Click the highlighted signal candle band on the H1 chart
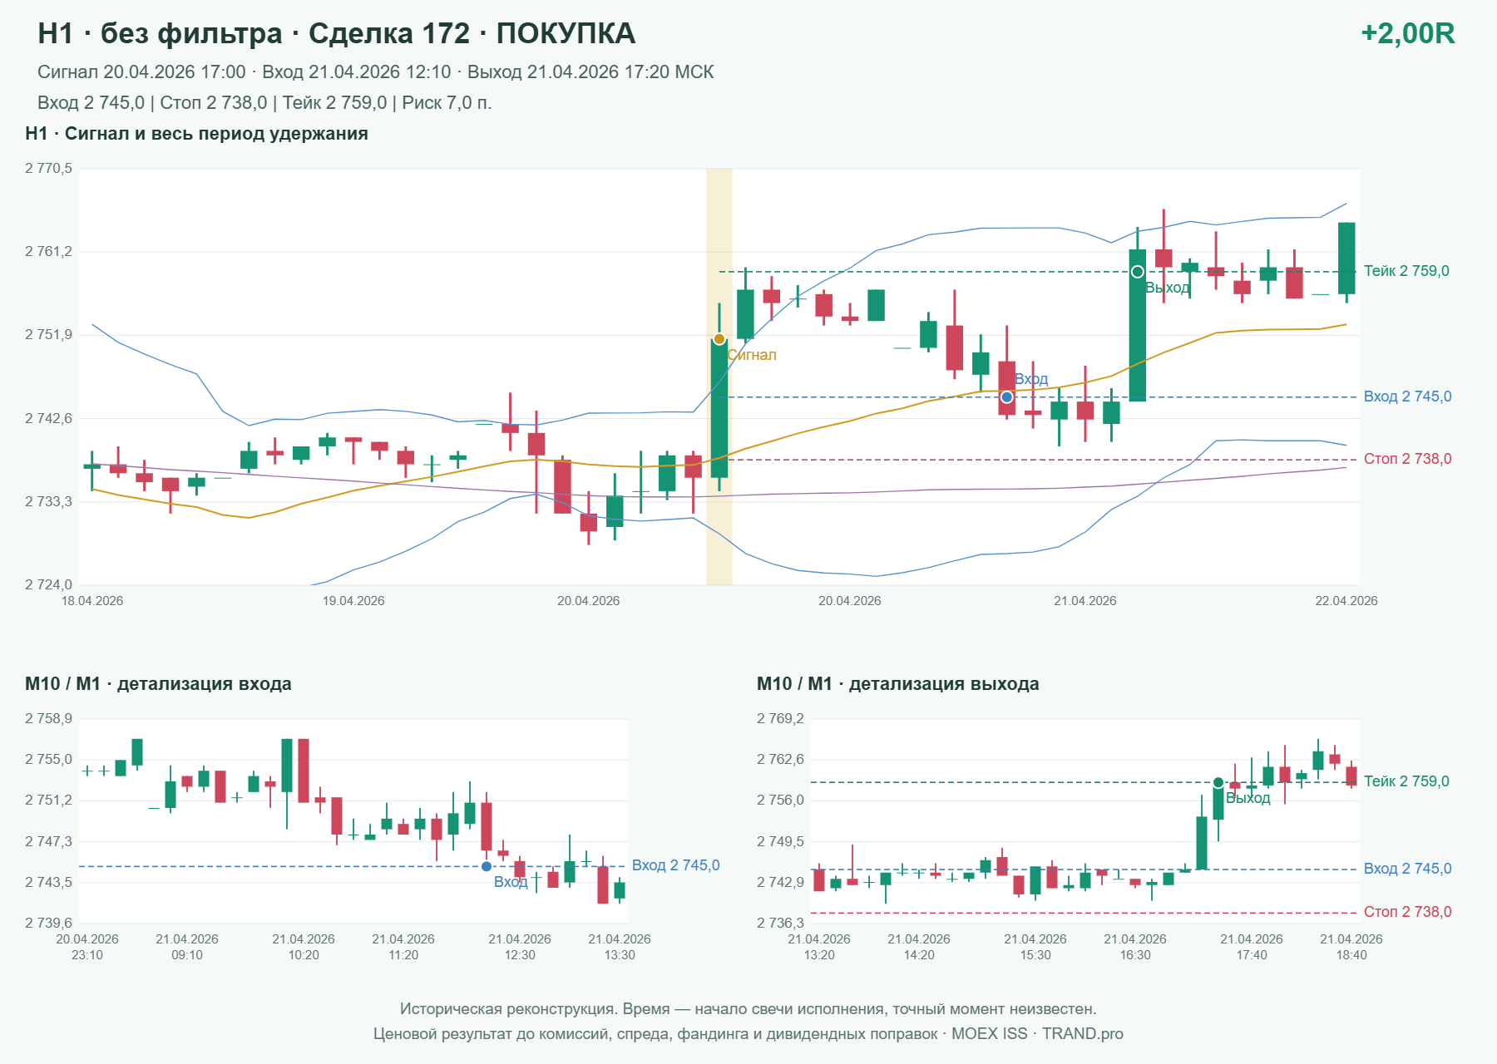 tap(719, 377)
